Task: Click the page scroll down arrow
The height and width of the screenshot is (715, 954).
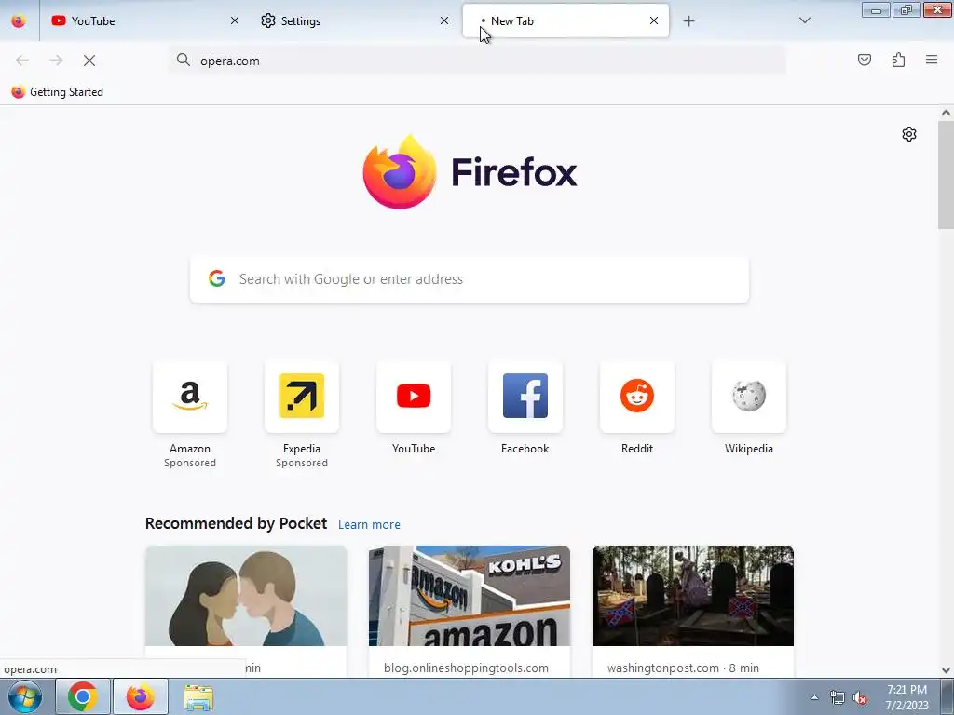Action: pos(946,670)
